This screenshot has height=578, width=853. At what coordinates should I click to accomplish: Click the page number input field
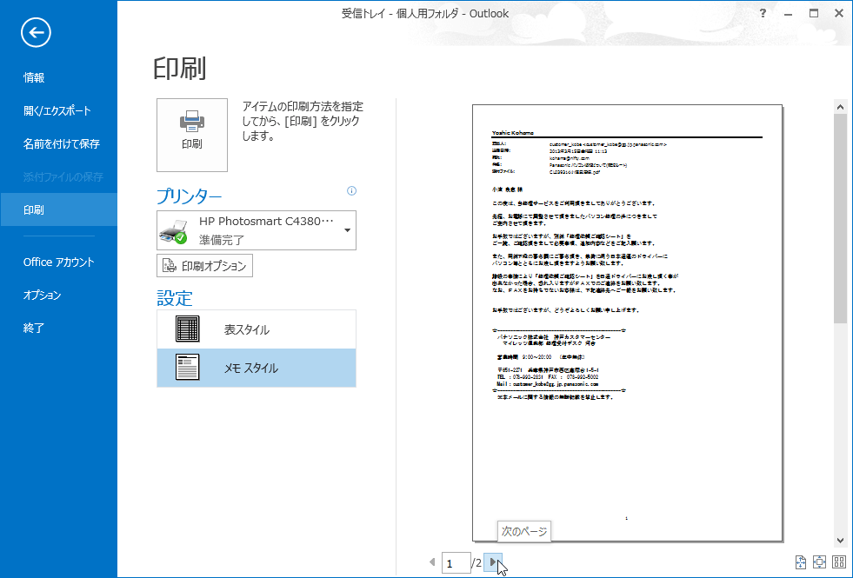point(456,563)
